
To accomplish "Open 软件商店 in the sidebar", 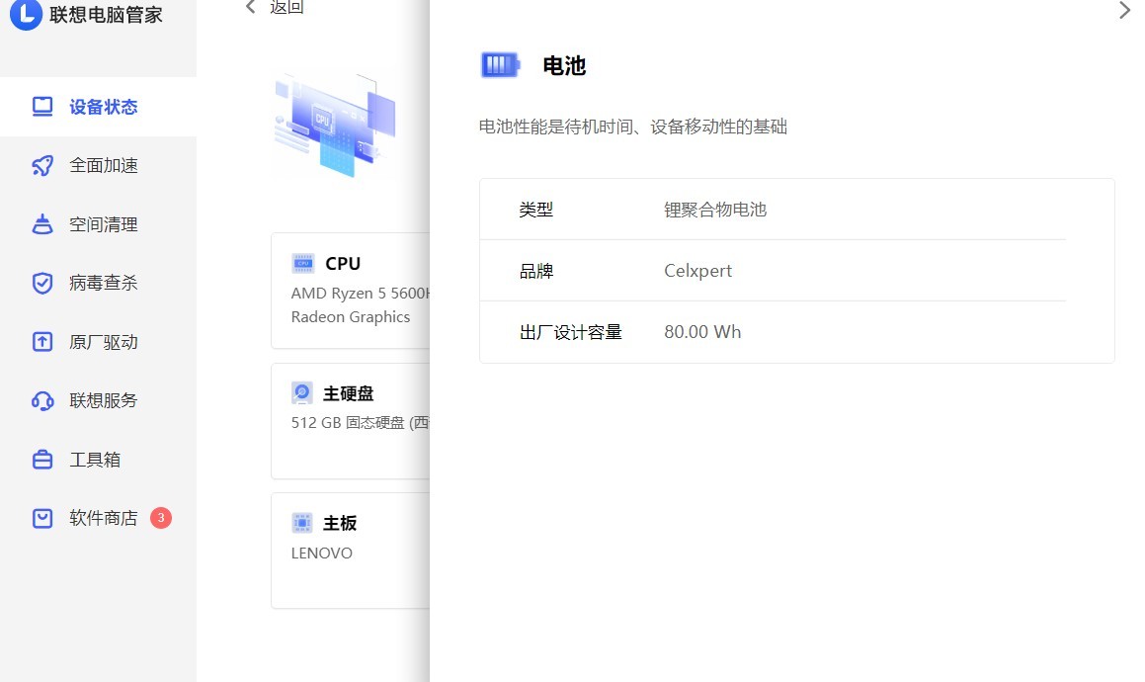I will [x=98, y=518].
